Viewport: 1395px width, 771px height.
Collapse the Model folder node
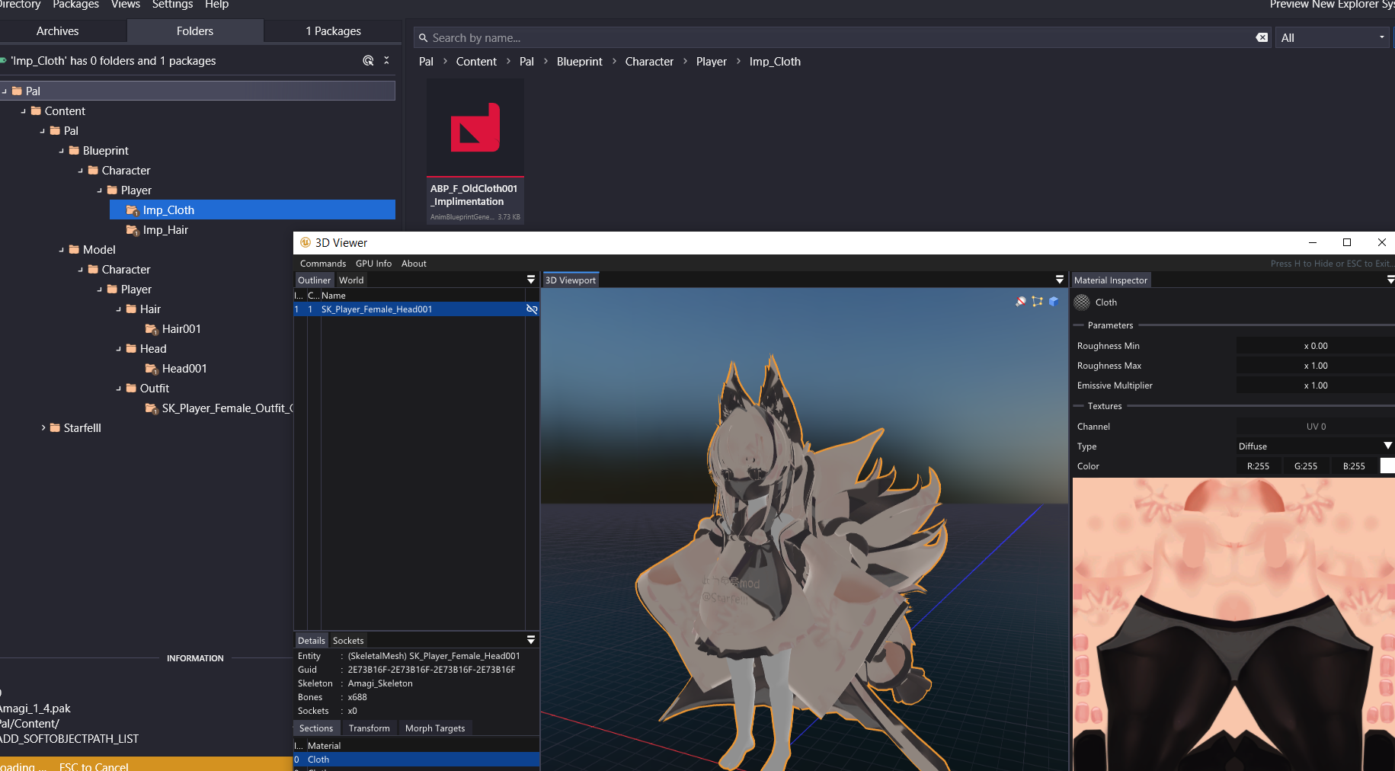coord(62,250)
